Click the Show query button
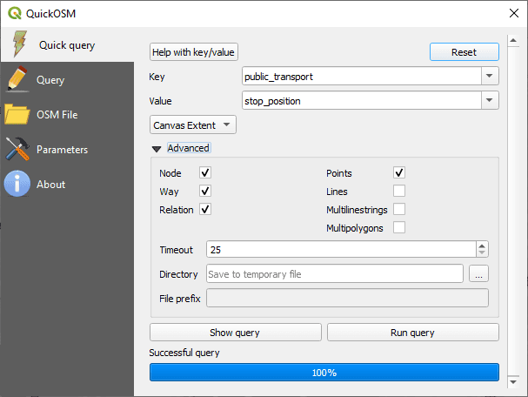528x397 pixels. (235, 333)
